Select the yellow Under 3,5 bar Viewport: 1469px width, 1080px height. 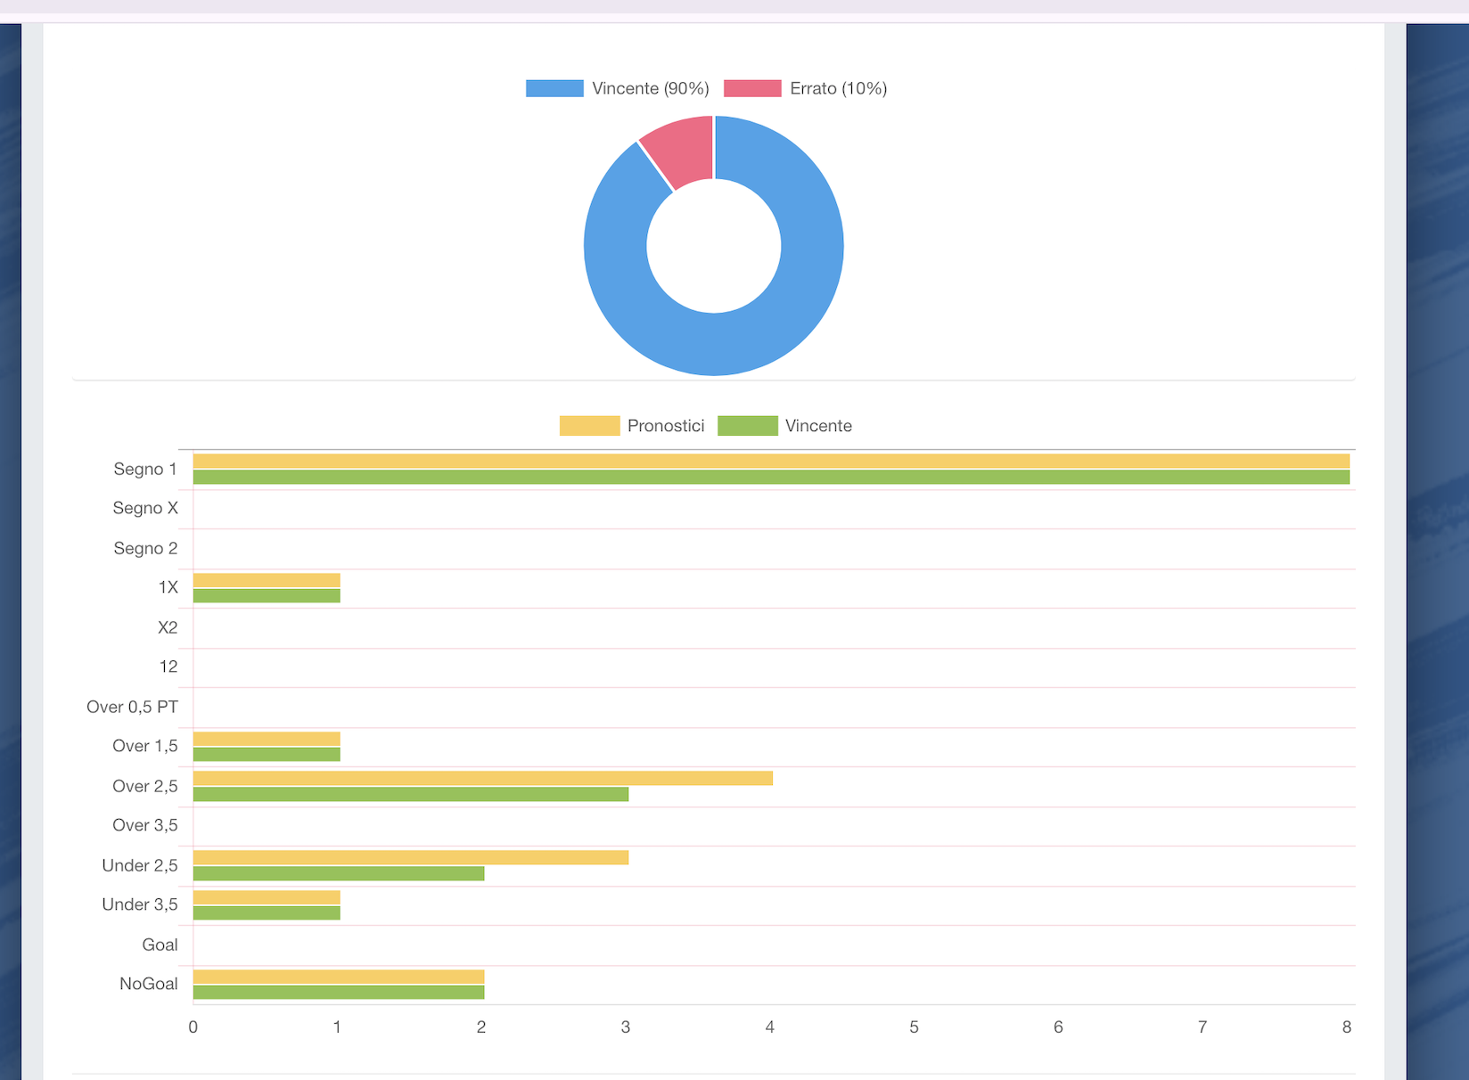[267, 897]
